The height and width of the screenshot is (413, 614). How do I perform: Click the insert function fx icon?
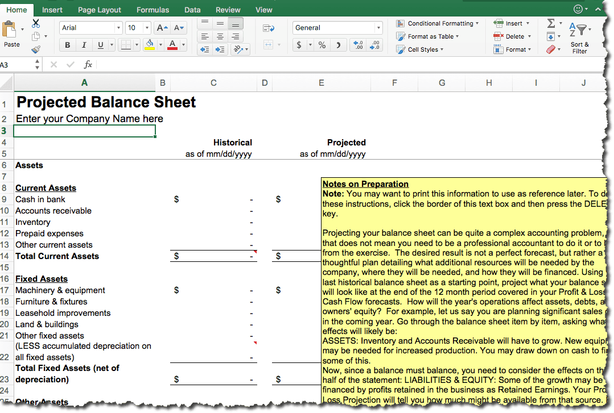click(x=88, y=65)
